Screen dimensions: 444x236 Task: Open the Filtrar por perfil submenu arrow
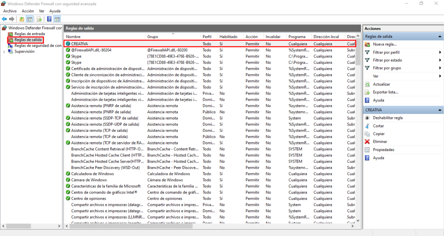440,52
